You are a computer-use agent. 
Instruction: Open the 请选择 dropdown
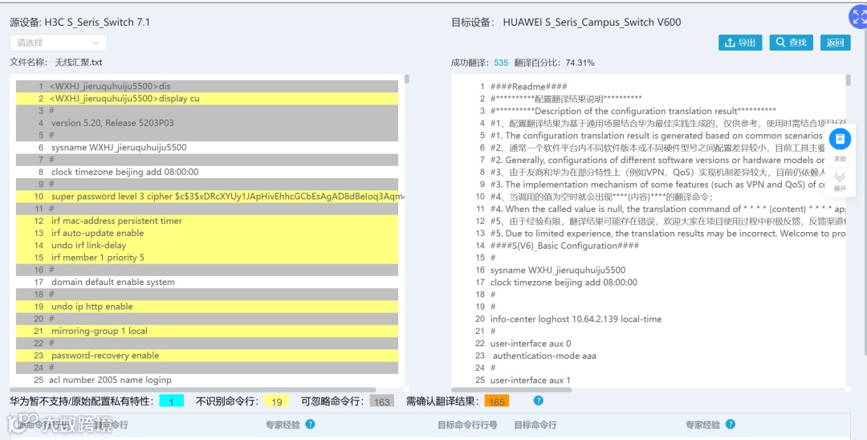(58, 43)
